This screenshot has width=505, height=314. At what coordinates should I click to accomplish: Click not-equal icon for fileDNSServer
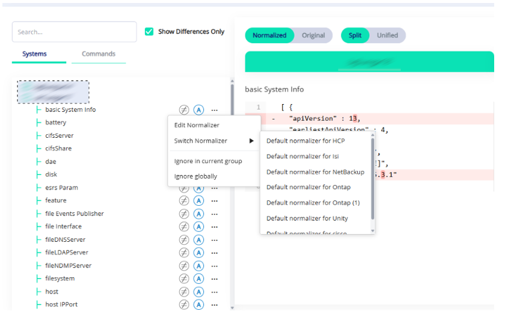click(x=184, y=240)
